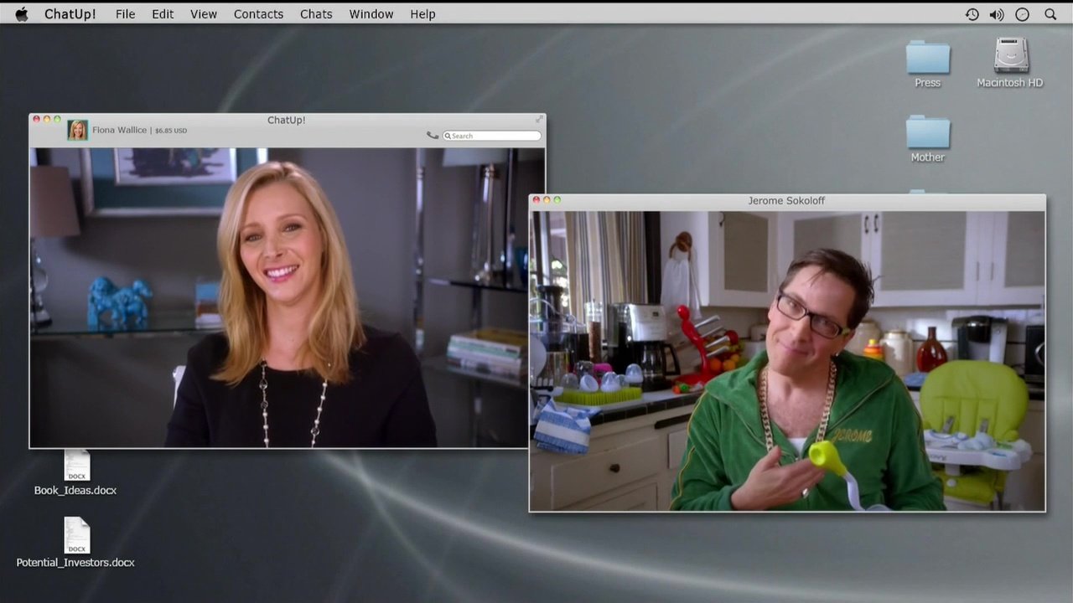This screenshot has width=1073, height=603.
Task: Expand the Window menu
Action: tap(371, 14)
